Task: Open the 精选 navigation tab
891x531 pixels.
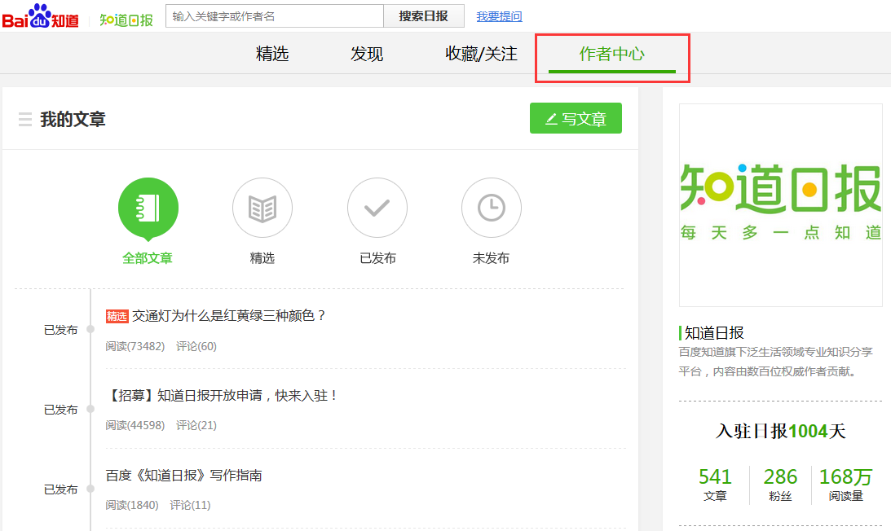Action: [x=272, y=54]
